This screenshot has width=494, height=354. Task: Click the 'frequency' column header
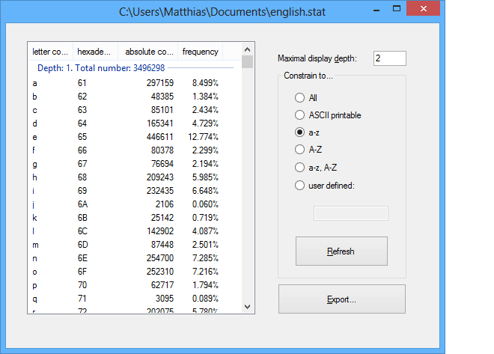point(200,52)
